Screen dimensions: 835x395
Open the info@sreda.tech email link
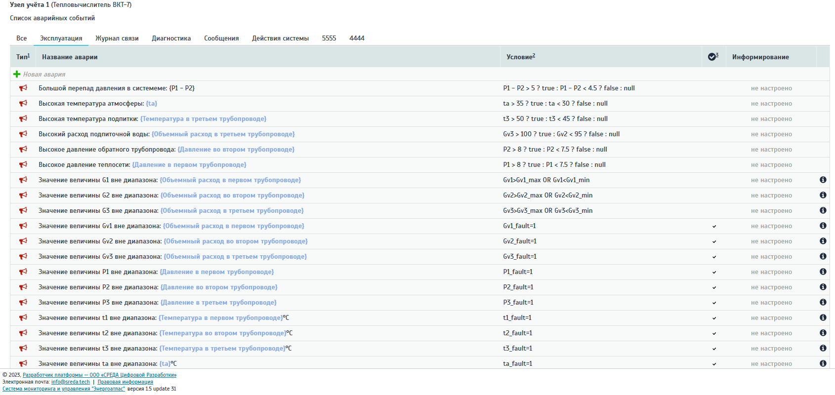[x=71, y=382]
